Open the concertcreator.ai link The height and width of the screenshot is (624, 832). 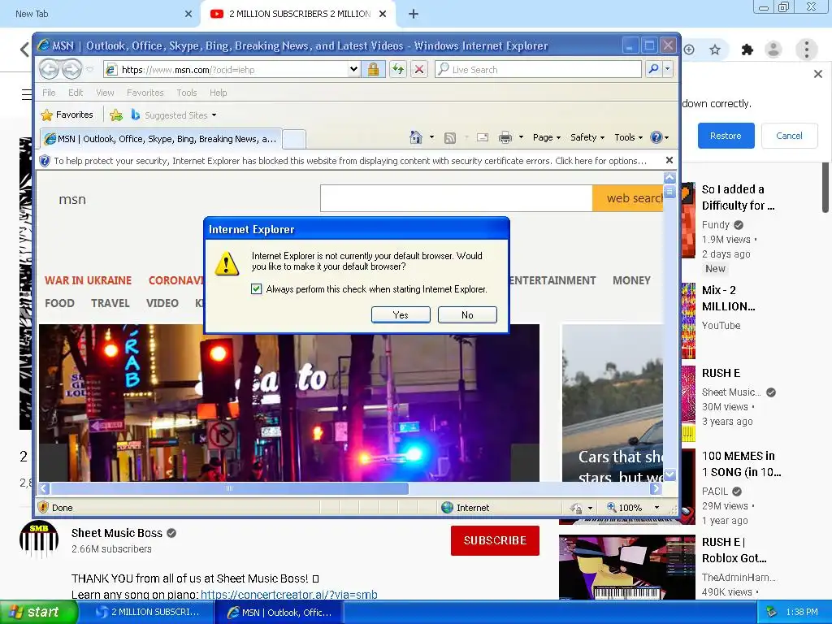[x=288, y=594]
